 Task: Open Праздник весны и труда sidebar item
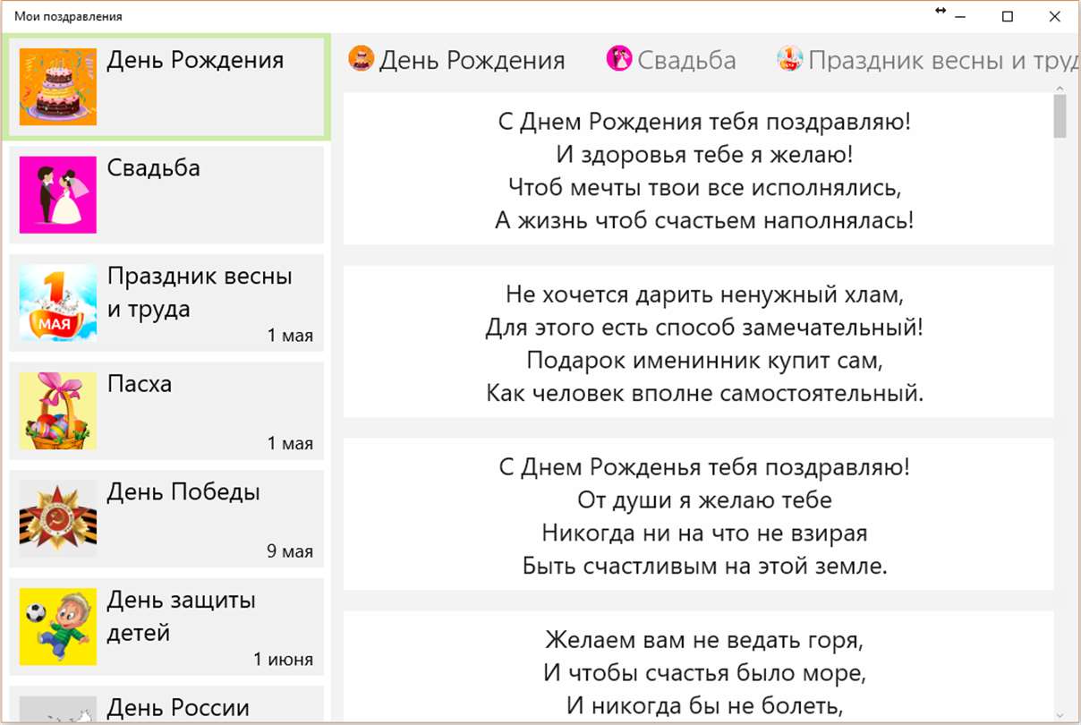[x=166, y=303]
